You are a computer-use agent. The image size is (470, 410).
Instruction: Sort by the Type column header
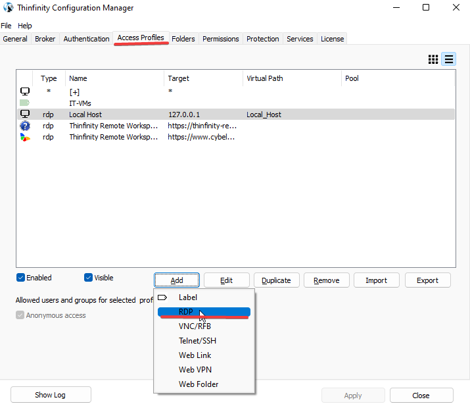pos(49,78)
